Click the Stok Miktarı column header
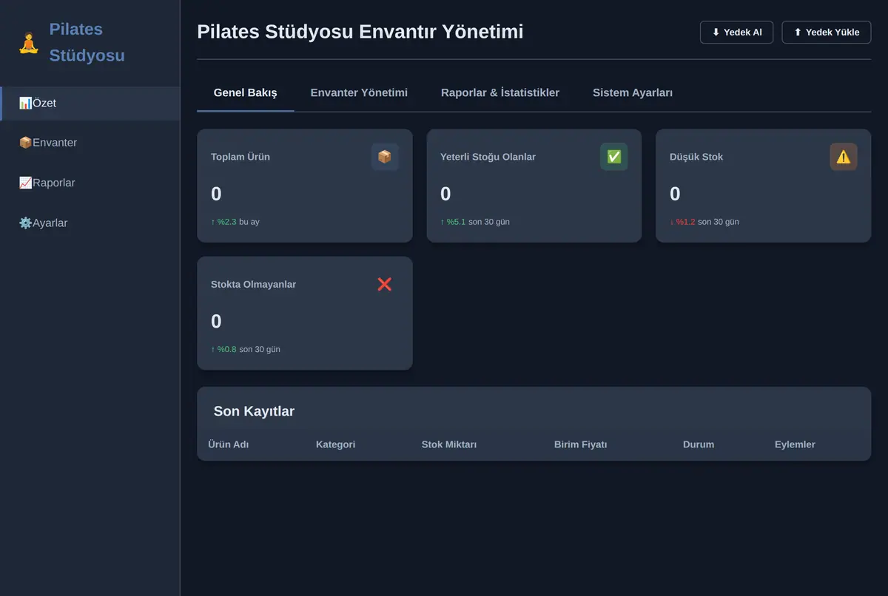 [x=449, y=444]
